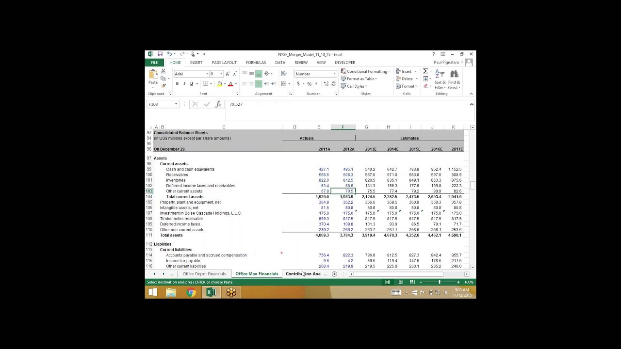The image size is (621, 349).
Task: Apply percent style format
Action: (309, 84)
